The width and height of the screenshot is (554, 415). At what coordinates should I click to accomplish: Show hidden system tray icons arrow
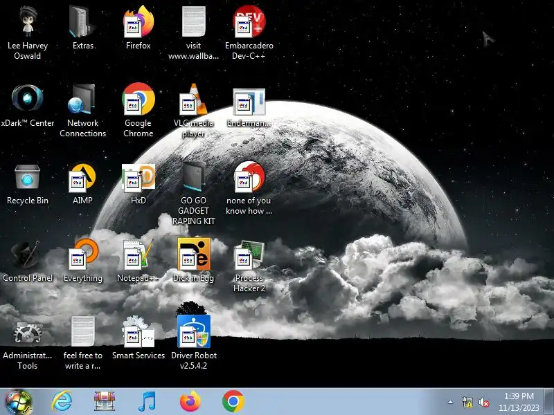[450, 402]
